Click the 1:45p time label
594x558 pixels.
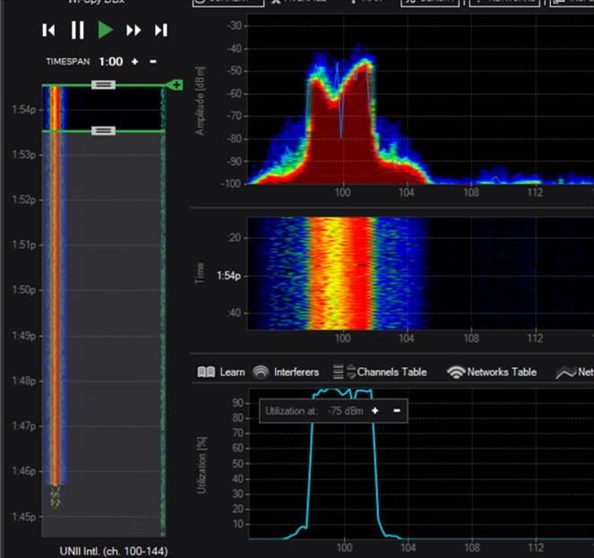click(24, 517)
